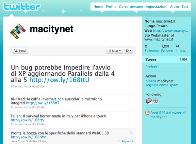
Task: Star the WebGL 3D tweet as favorite
Action: pyautogui.click(x=131, y=132)
